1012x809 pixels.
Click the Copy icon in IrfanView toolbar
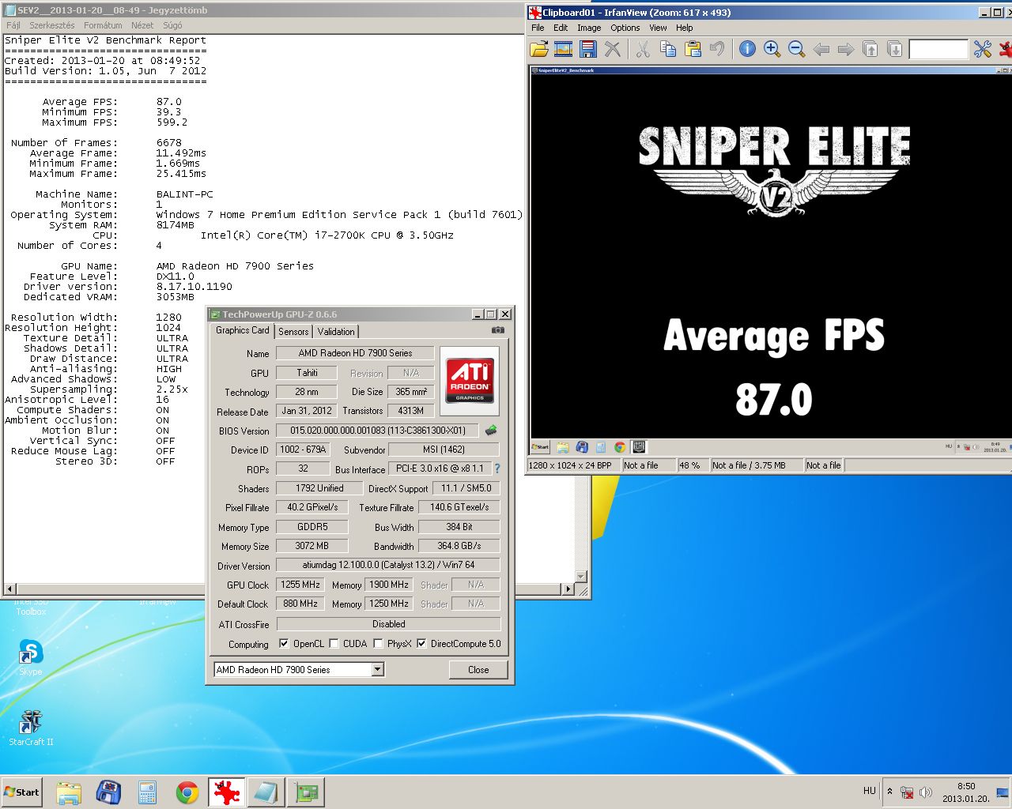[668, 49]
